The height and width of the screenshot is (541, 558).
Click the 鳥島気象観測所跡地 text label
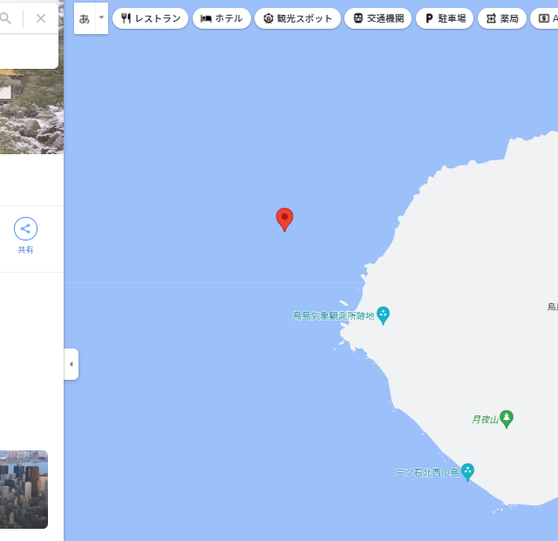click(x=333, y=316)
